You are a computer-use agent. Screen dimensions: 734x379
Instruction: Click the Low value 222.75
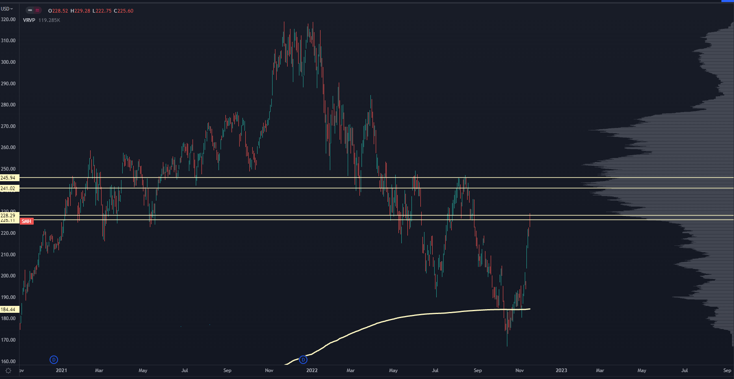click(104, 11)
